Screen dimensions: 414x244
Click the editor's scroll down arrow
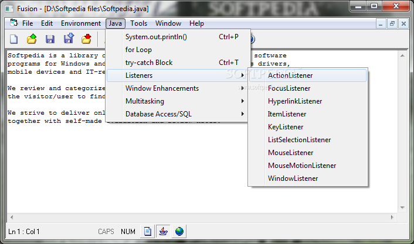[x=402, y=208]
